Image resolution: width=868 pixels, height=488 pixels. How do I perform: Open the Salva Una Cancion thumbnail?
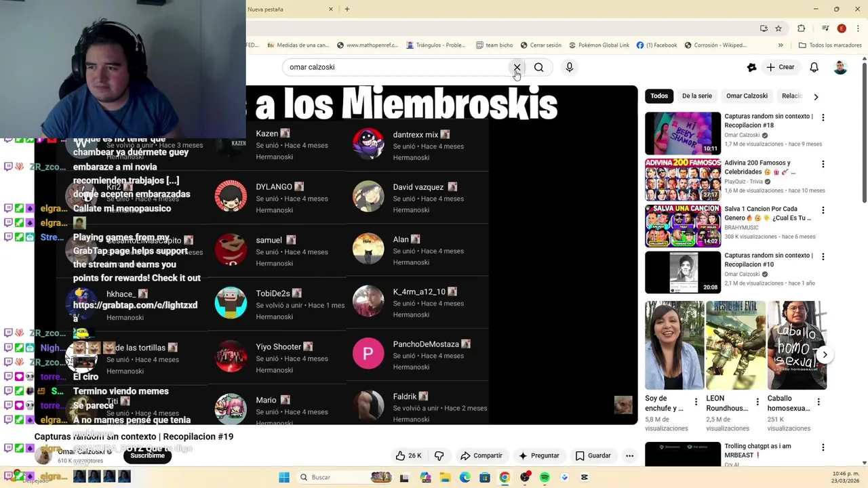[683, 226]
